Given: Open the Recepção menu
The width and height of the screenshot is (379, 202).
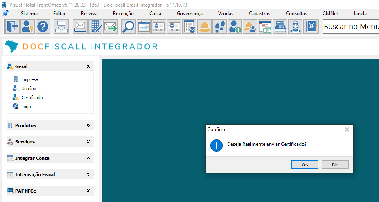Looking at the screenshot, I should pyautogui.click(x=123, y=14).
